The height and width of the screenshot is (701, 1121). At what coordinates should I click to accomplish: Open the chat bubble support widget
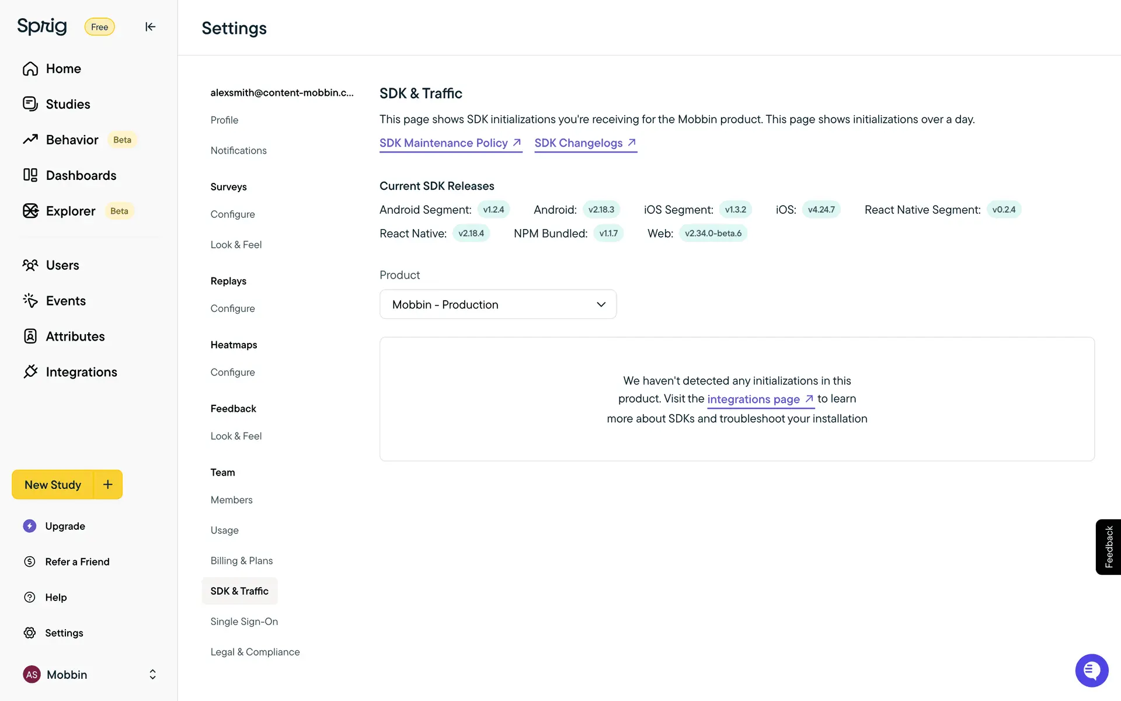coord(1091,670)
